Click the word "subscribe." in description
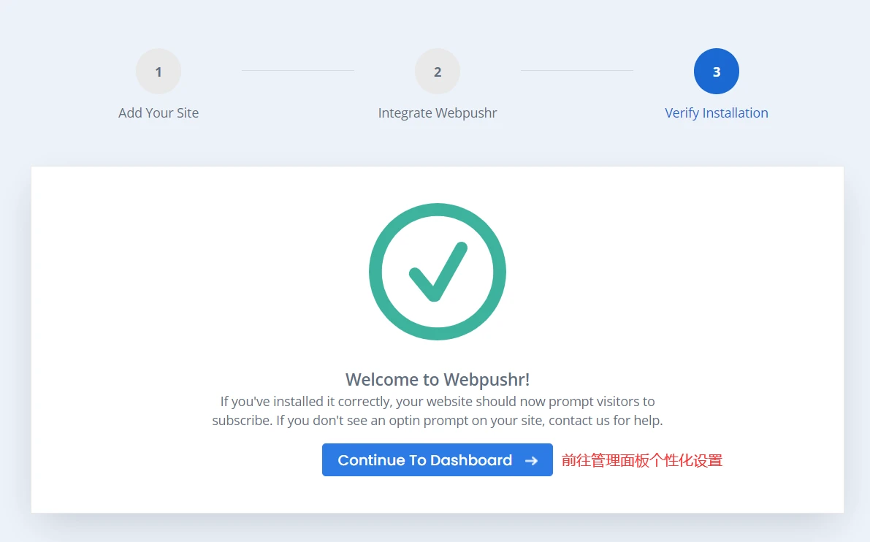Screen dimensions: 870x542 pyautogui.click(x=243, y=421)
